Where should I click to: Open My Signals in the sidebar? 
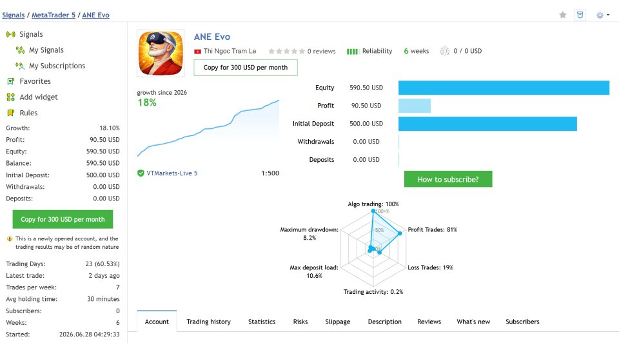tap(46, 50)
